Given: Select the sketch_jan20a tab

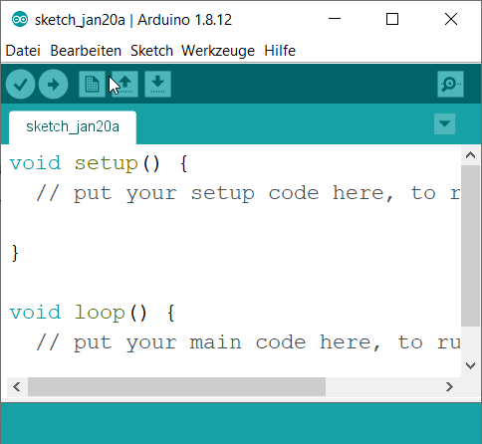Looking at the screenshot, I should coord(73,127).
